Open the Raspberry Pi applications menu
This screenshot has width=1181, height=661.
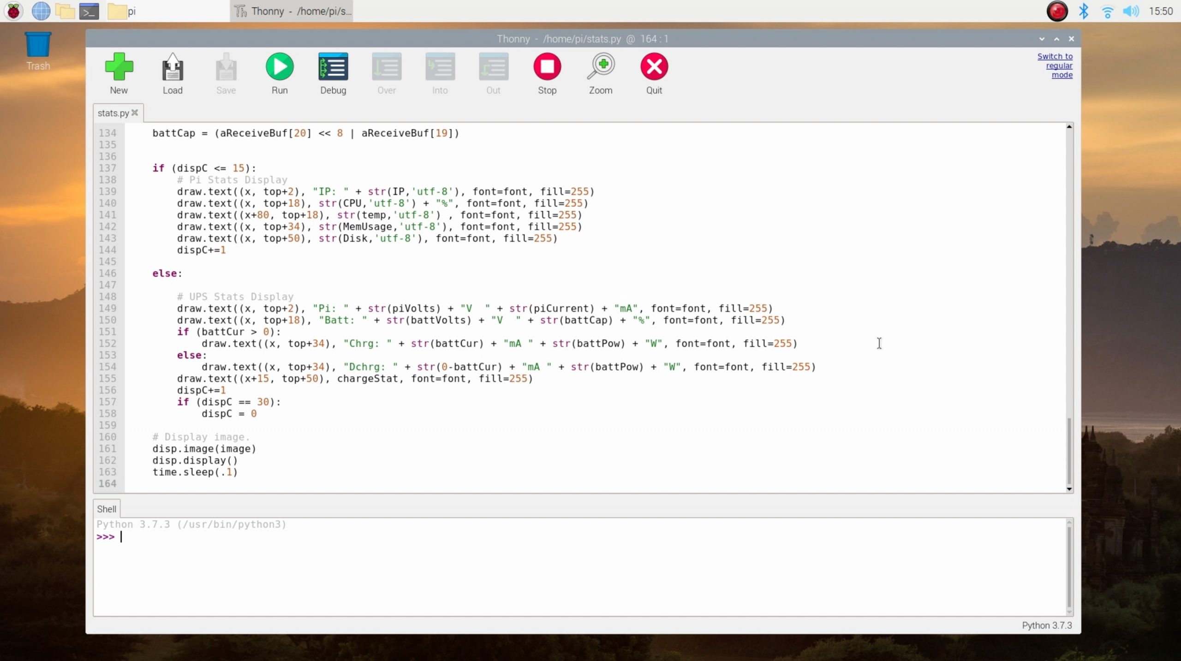coord(13,11)
